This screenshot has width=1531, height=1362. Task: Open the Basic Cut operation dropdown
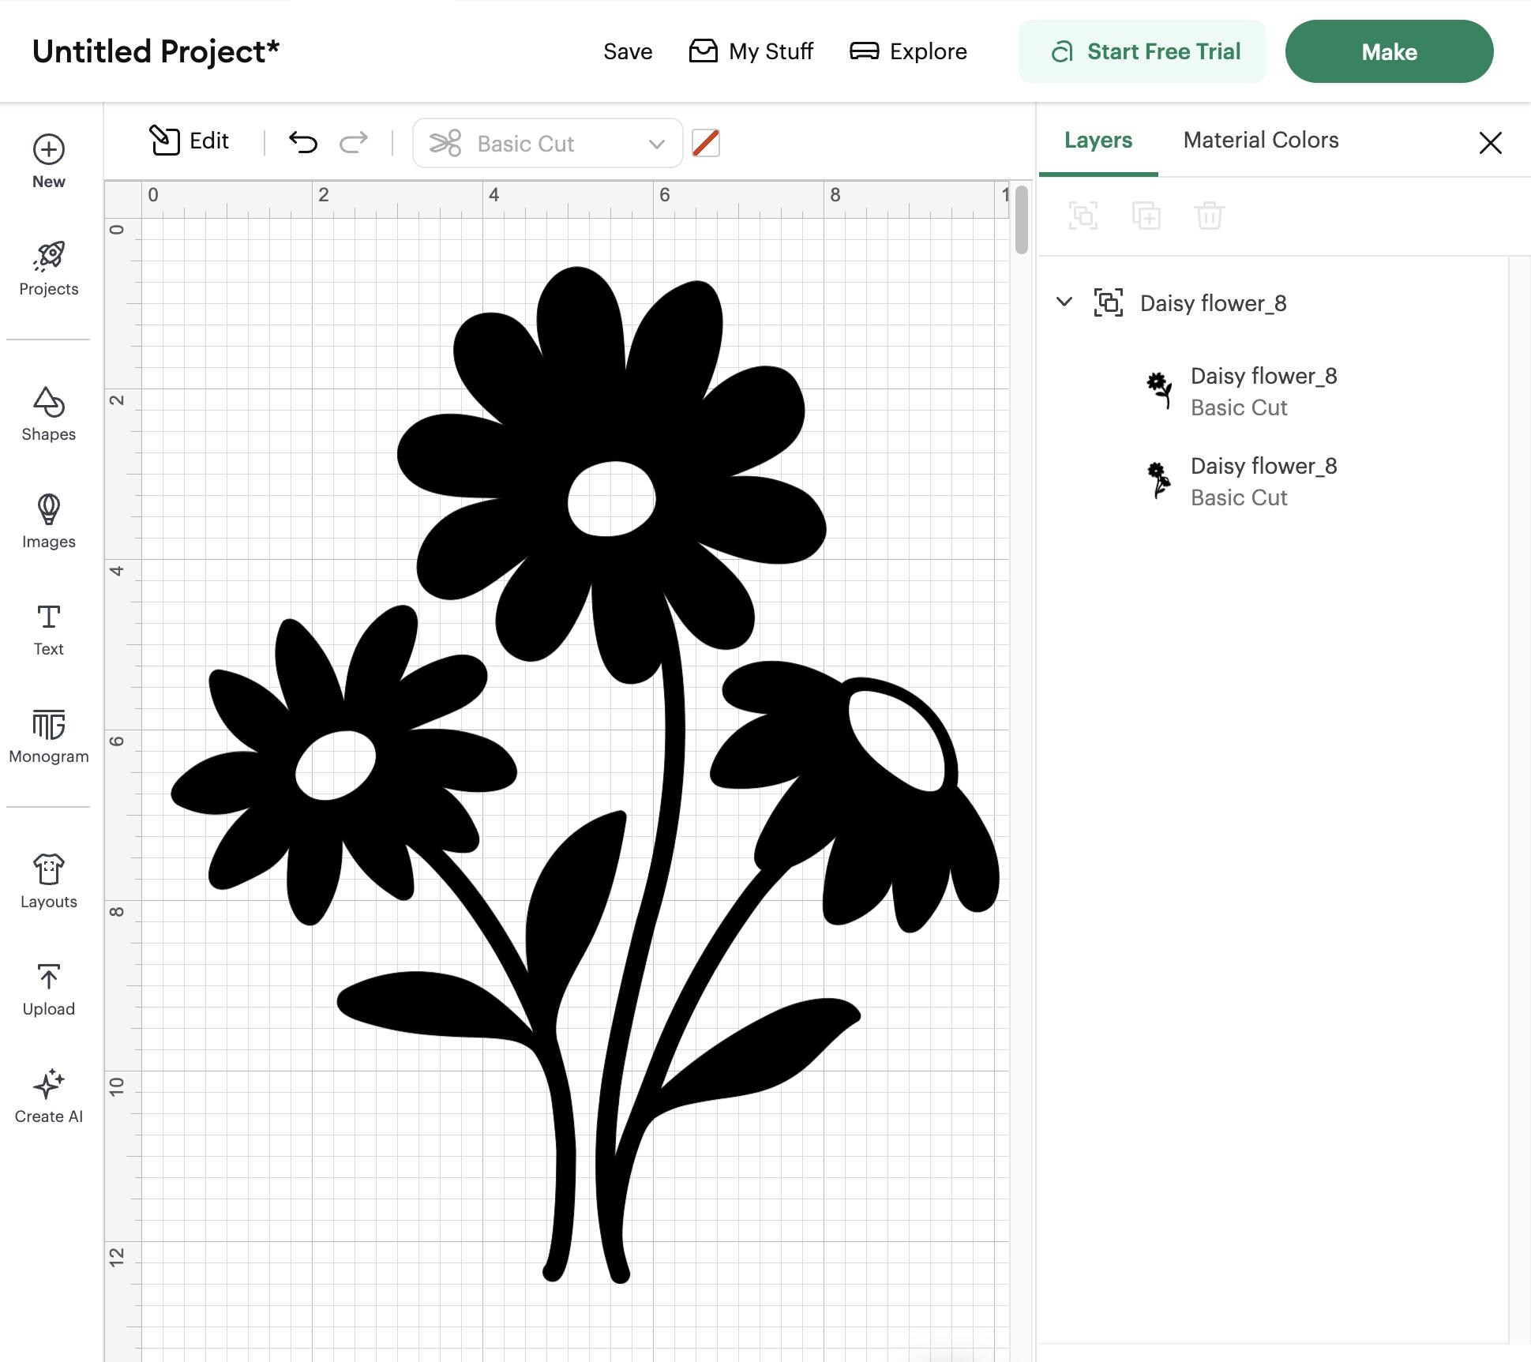tap(547, 143)
